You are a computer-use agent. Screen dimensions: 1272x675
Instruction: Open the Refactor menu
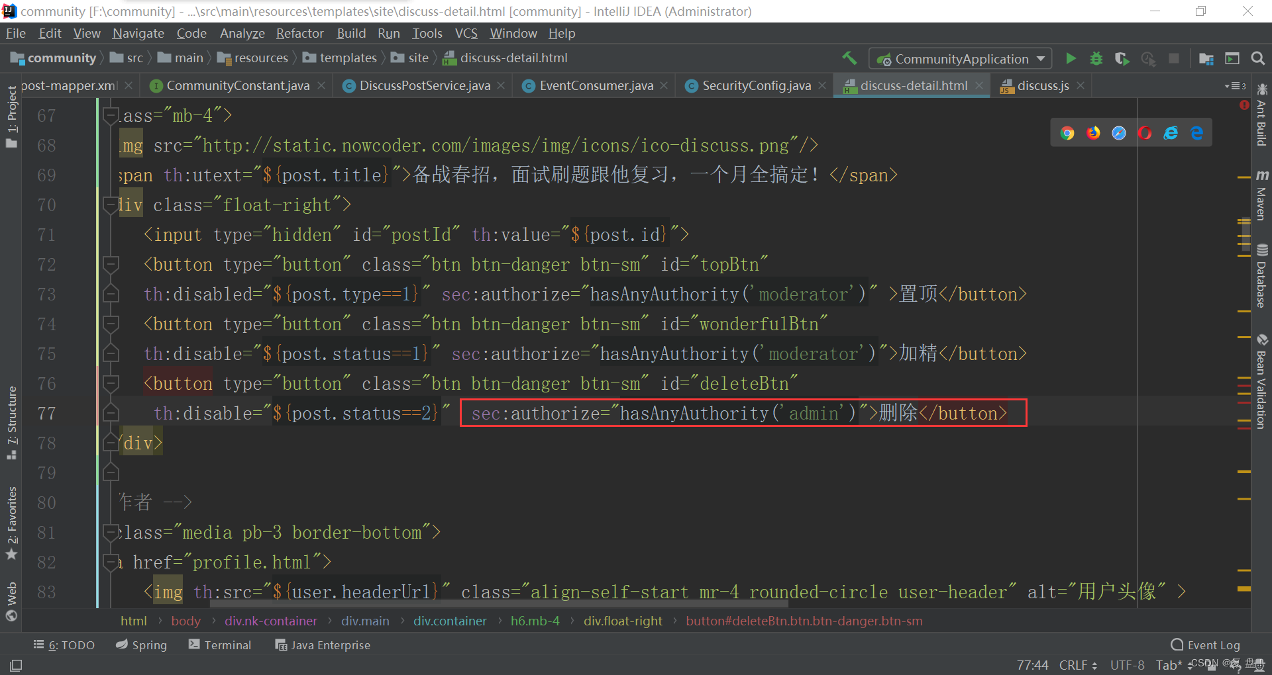coord(300,33)
